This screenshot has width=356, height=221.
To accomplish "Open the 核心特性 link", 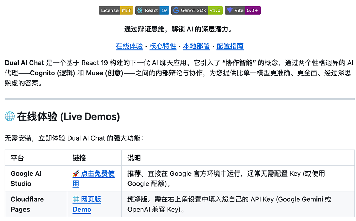I will 163,46.
